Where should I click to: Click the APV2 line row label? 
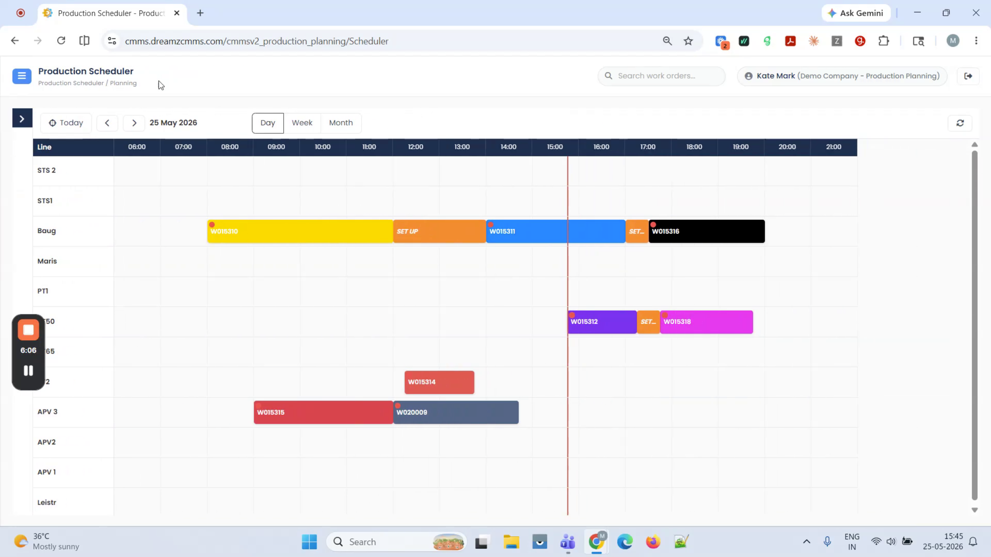47,442
